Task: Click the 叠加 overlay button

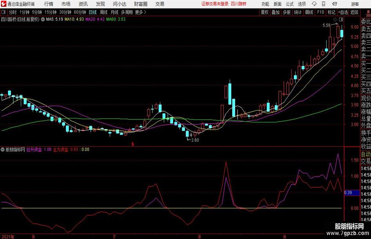Action: [276, 12]
